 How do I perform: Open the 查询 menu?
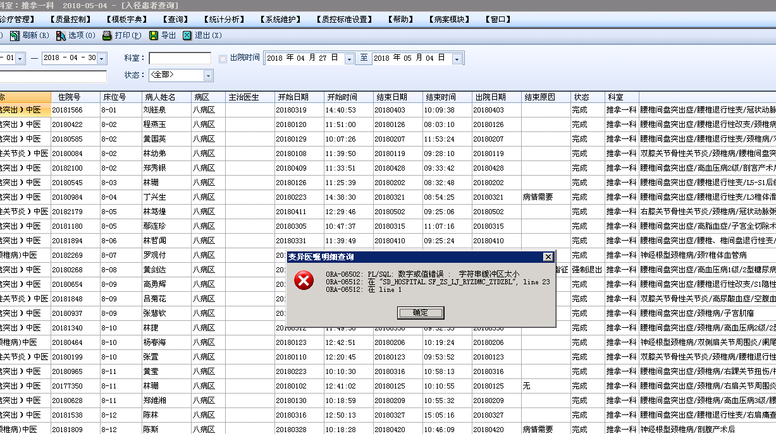175,20
